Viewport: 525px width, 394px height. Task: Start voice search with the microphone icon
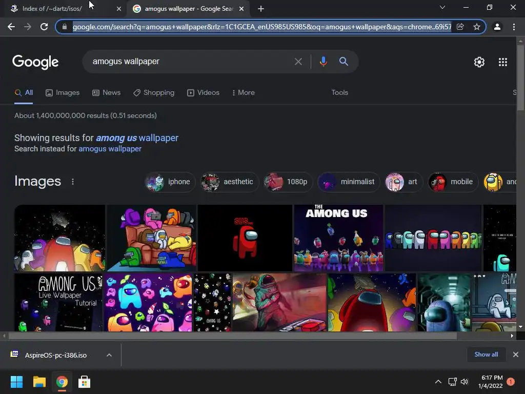[x=323, y=62]
